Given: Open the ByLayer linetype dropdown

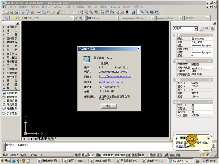Looking at the screenshot, I should point(152,18).
